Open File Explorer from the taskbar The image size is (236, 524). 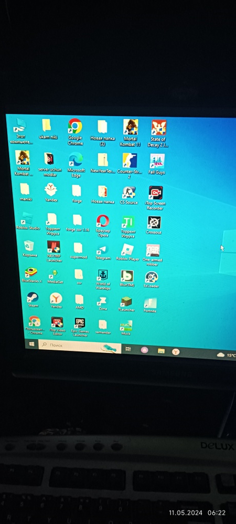point(161,351)
